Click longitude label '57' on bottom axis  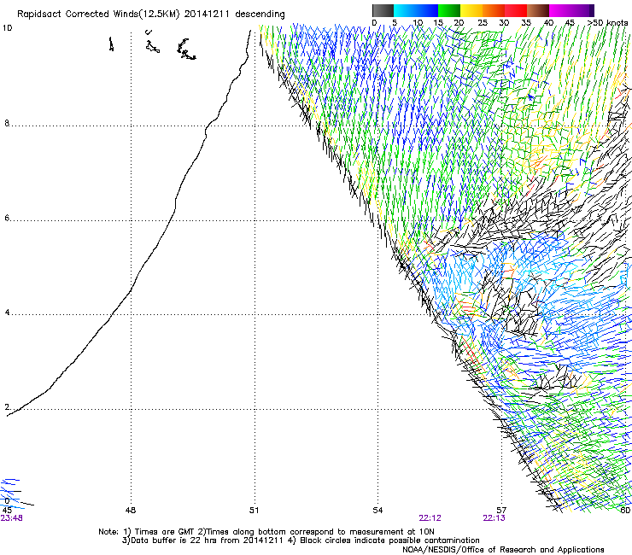[x=501, y=511]
